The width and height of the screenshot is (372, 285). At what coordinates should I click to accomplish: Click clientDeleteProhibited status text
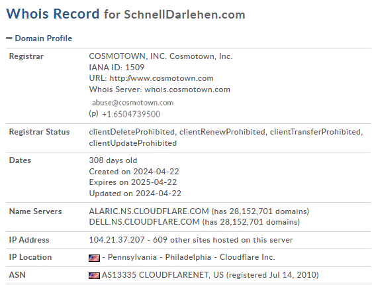click(x=132, y=132)
